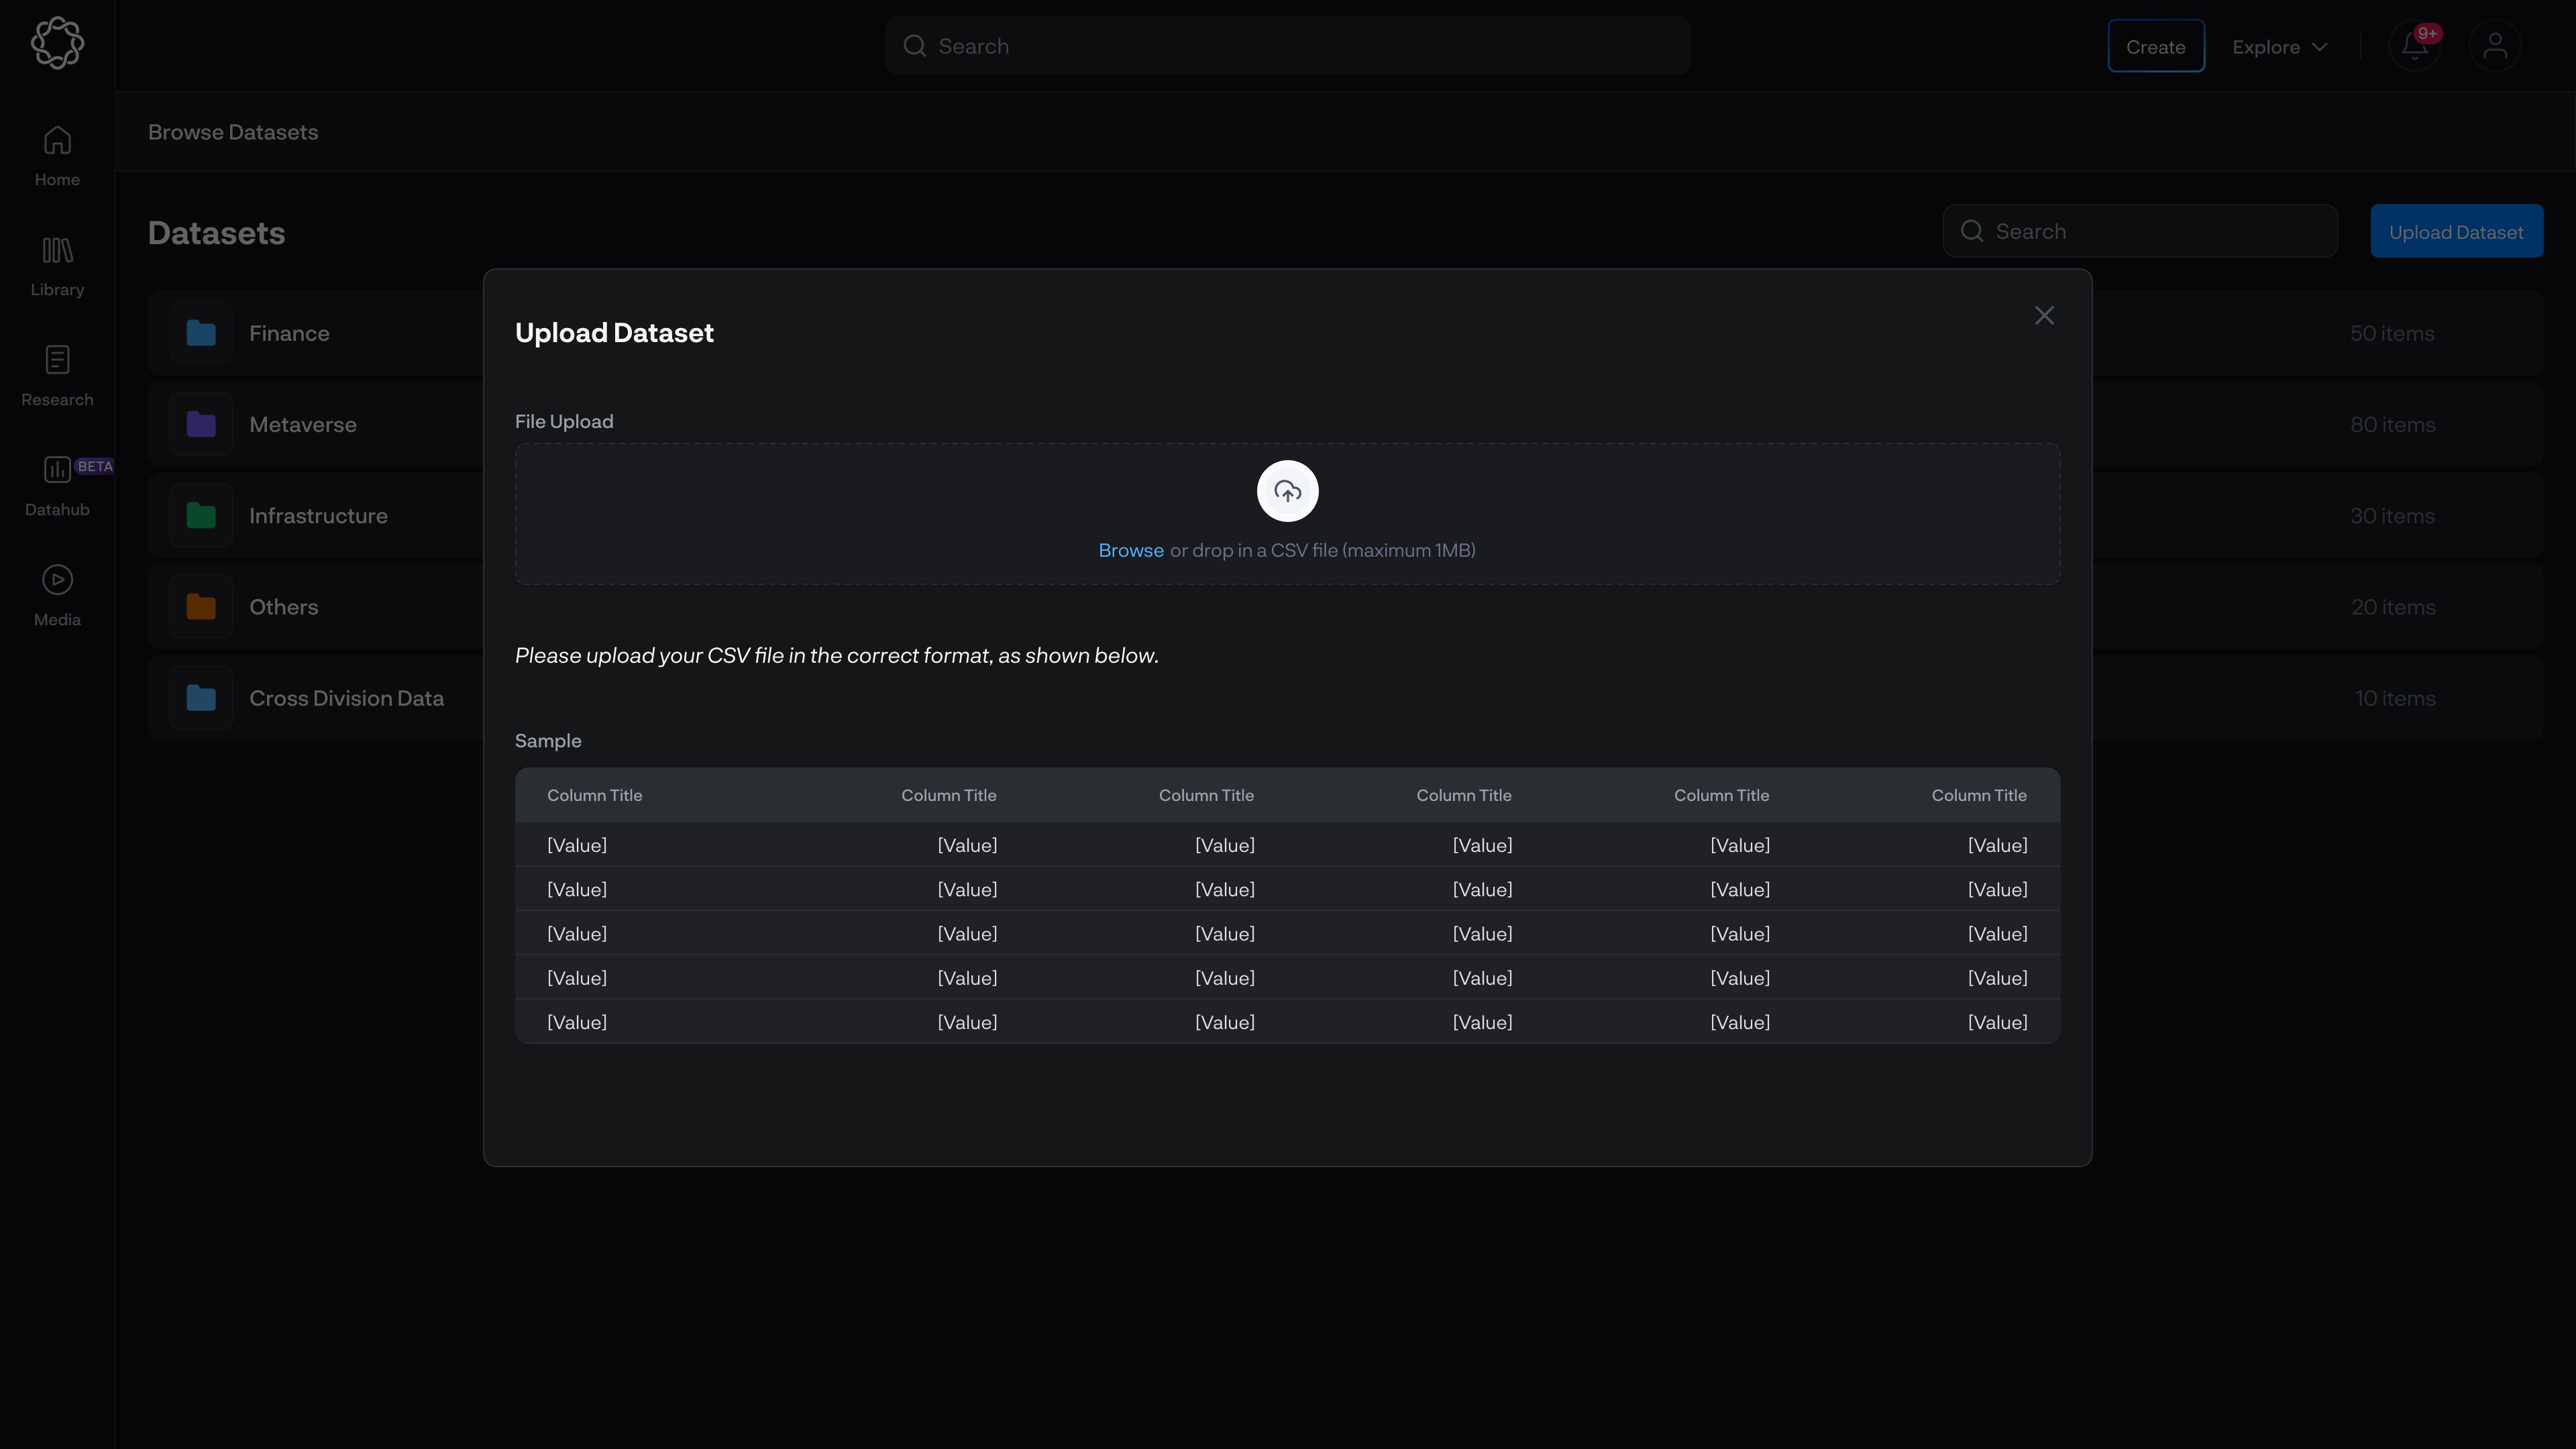
Task: Click the app logo icon
Action: (x=57, y=43)
